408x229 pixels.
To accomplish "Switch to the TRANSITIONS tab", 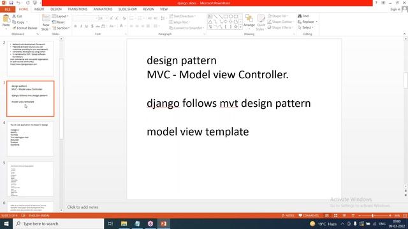I will tap(78, 10).
